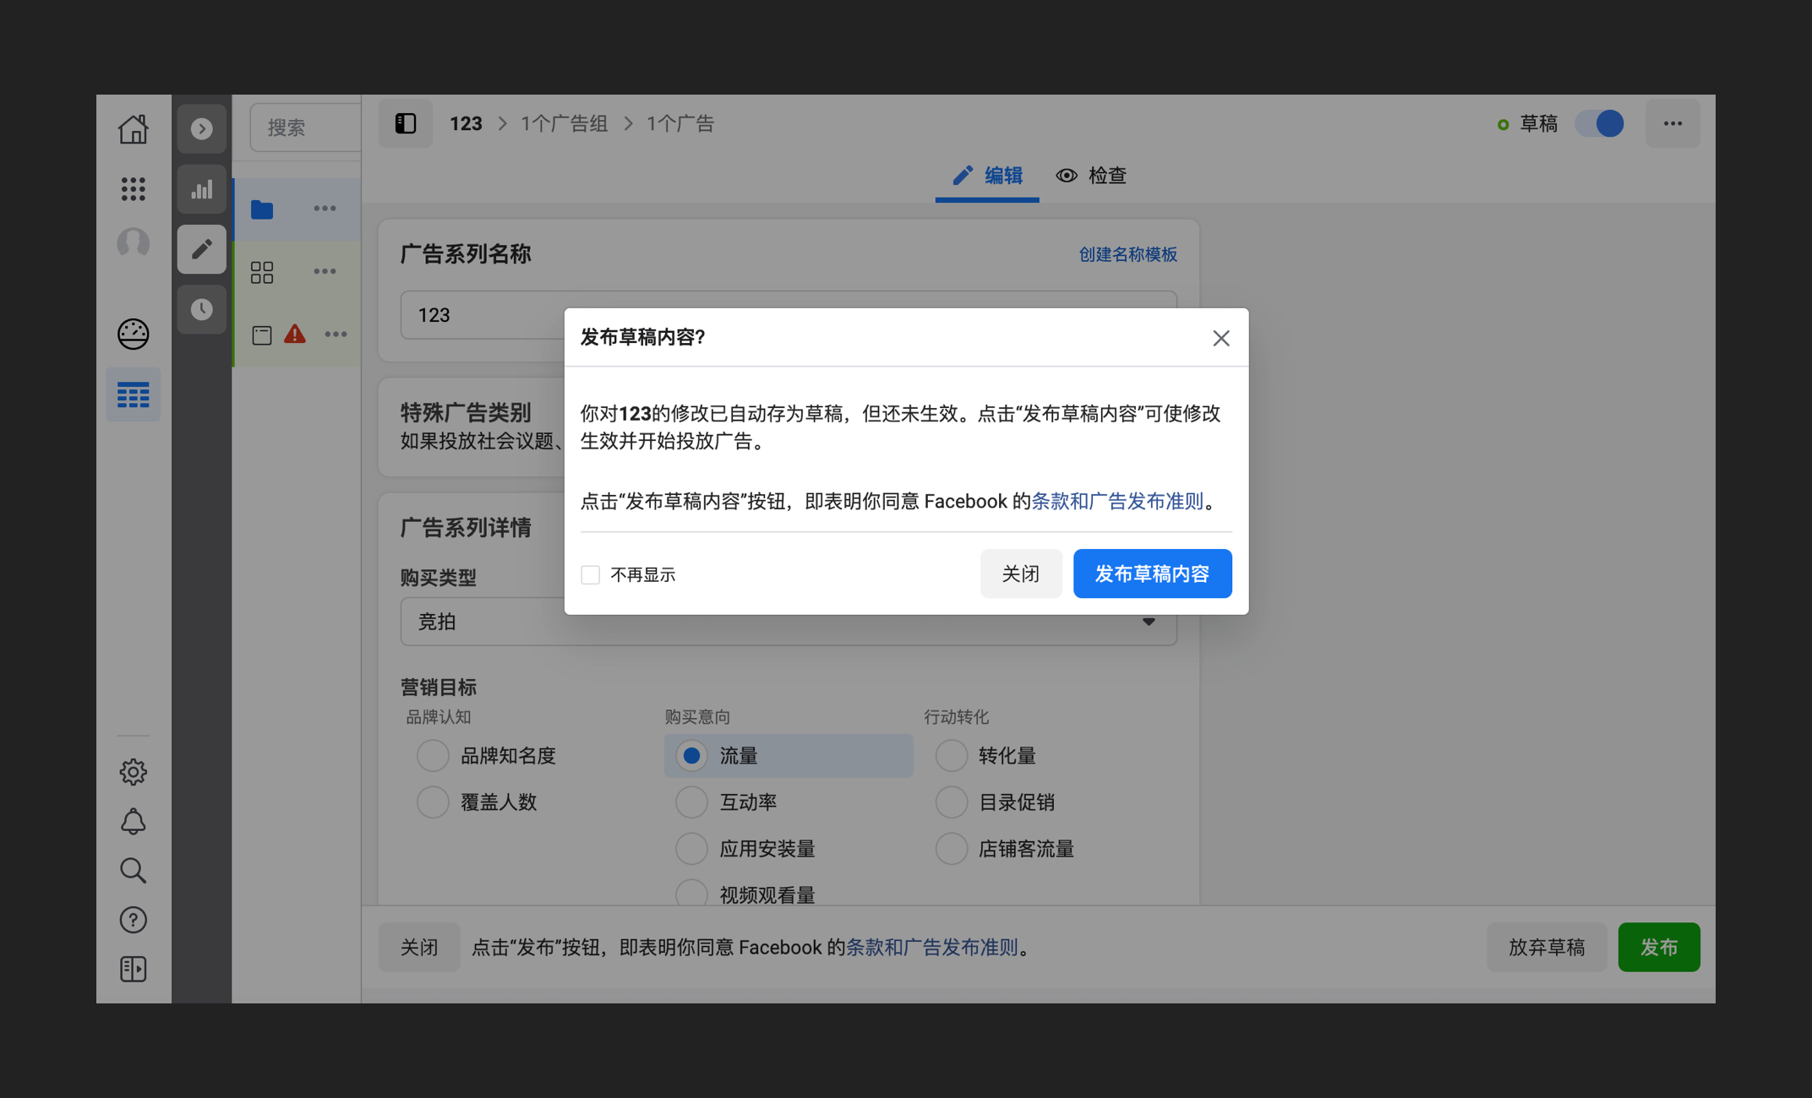The width and height of the screenshot is (1812, 1098).
Task: Switch to the 编辑 tab
Action: tap(987, 176)
